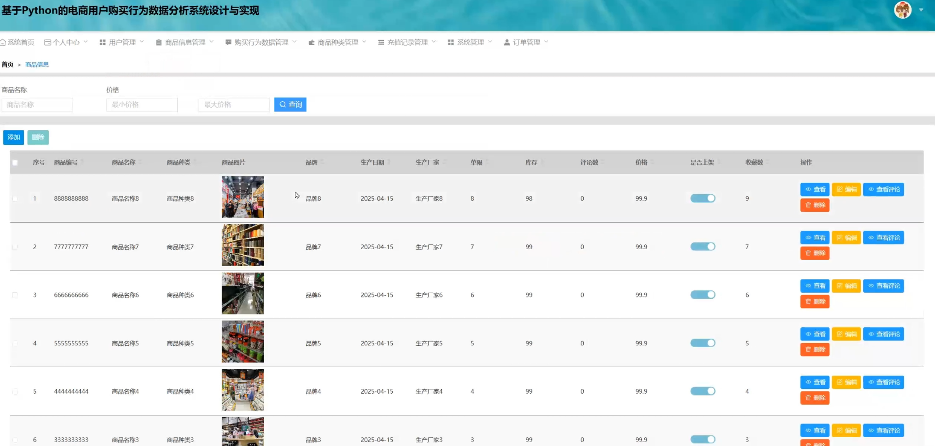Viewport: 935px width, 446px height.
Task: Click 查看评论 for product 4444444444
Action: coord(883,382)
